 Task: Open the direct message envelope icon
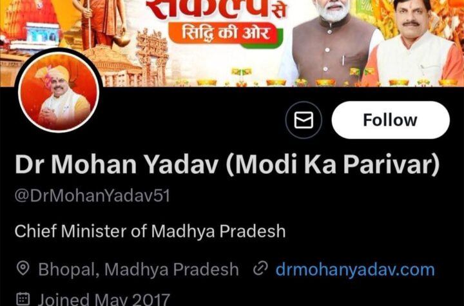pos(304,120)
